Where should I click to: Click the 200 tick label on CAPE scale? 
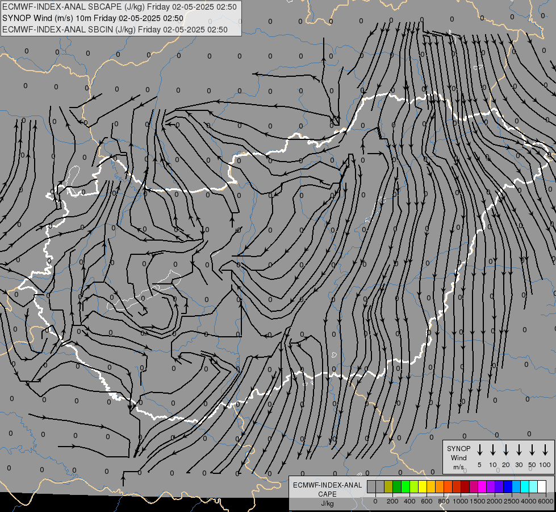point(392,501)
